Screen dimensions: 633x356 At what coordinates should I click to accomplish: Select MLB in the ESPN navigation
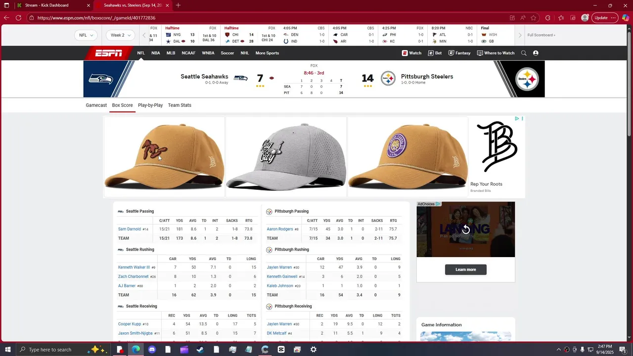click(x=171, y=53)
